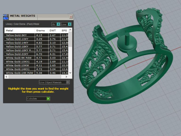Click the 6.70 grams cell
Image resolution: width=181 pixels, height=136 pixels.
pos(41,54)
